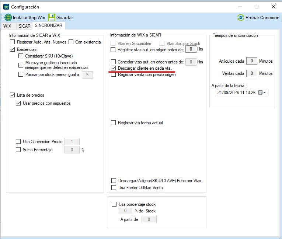Screen dimensions: 282x239
Task: Click the Instalar App Wix globe icon
Action: 8,17
